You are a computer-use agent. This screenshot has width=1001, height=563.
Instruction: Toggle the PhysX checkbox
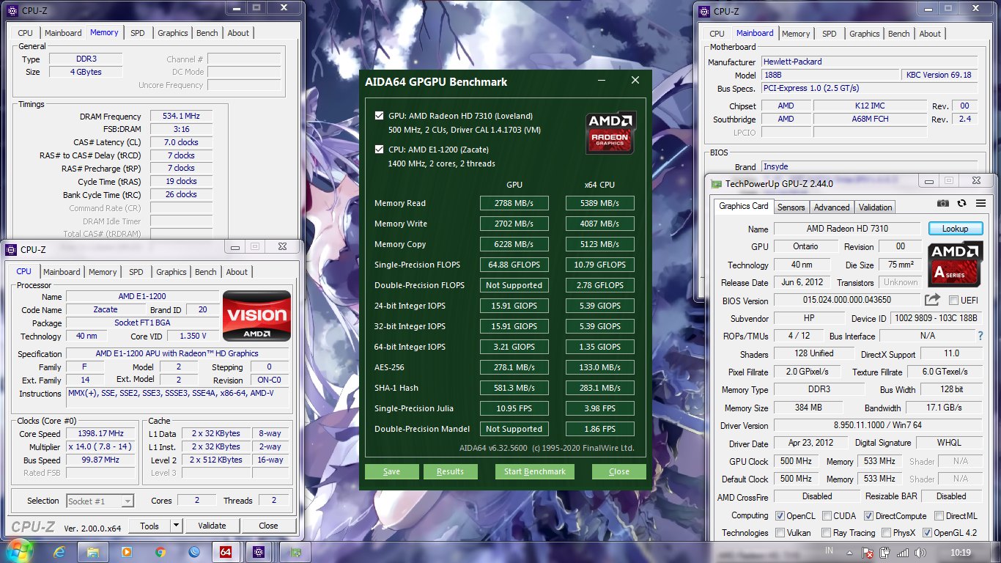(x=887, y=533)
